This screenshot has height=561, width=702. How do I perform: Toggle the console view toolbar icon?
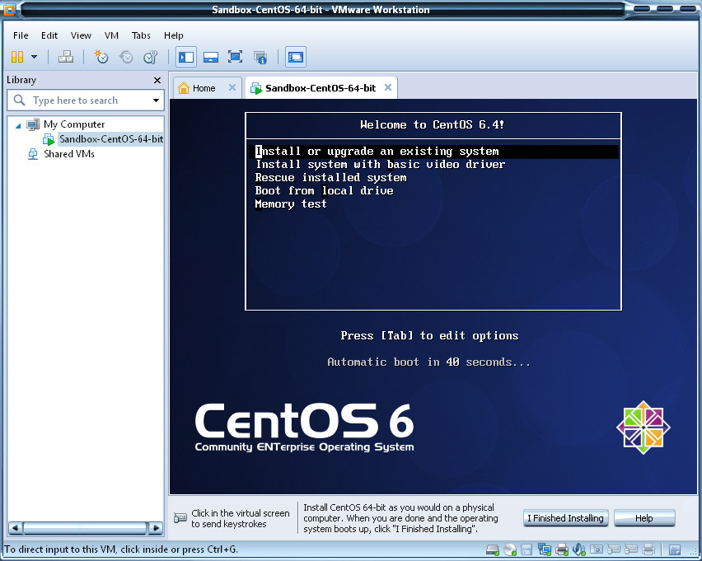[296, 57]
